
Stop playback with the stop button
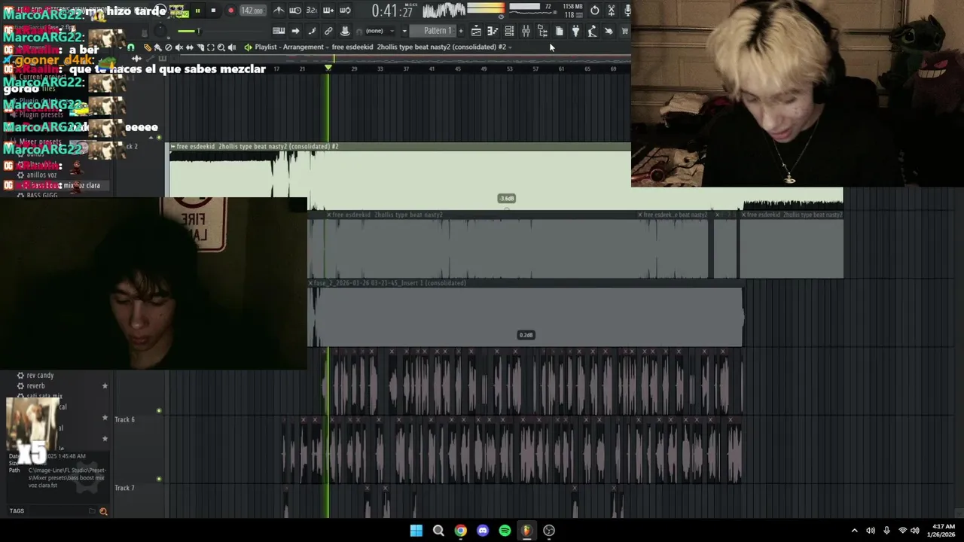[x=213, y=11]
